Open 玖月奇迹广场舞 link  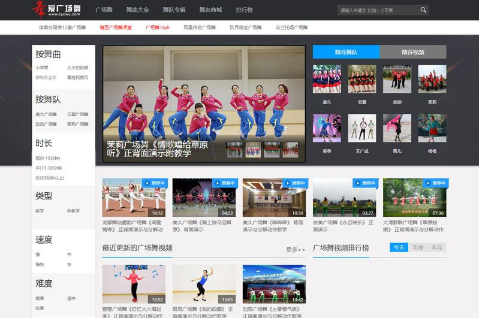pos(246,28)
